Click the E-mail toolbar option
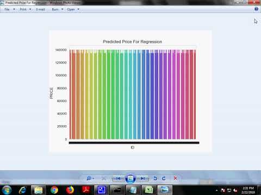261x195 pixels. (40, 9)
